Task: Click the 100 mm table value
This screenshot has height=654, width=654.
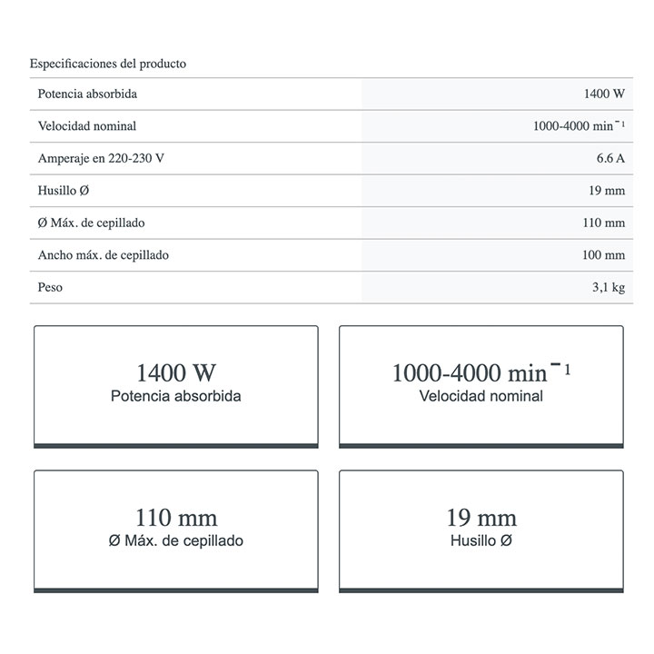Action: 604,255
